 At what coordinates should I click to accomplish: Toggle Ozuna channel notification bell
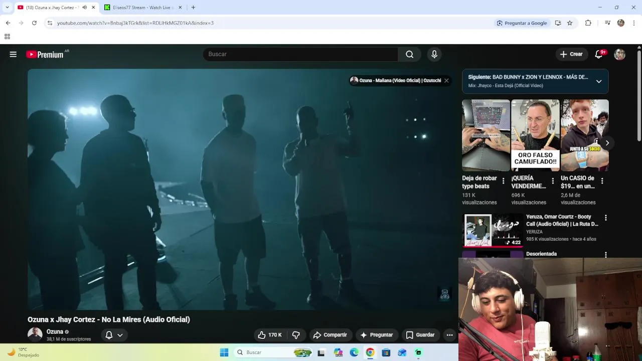114,335
